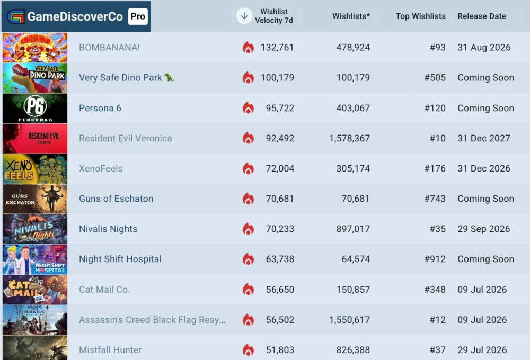The image size is (530, 360).
Task: Sort by Wishlist Velocity 7d column
Action: (274, 16)
